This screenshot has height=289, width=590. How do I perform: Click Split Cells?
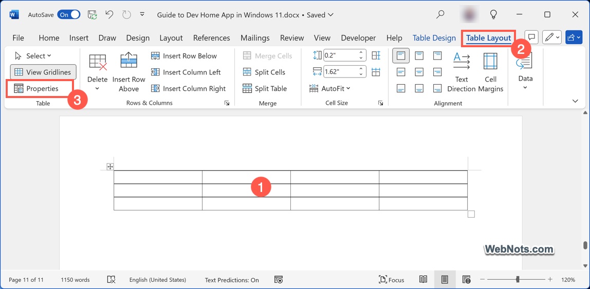(x=264, y=72)
